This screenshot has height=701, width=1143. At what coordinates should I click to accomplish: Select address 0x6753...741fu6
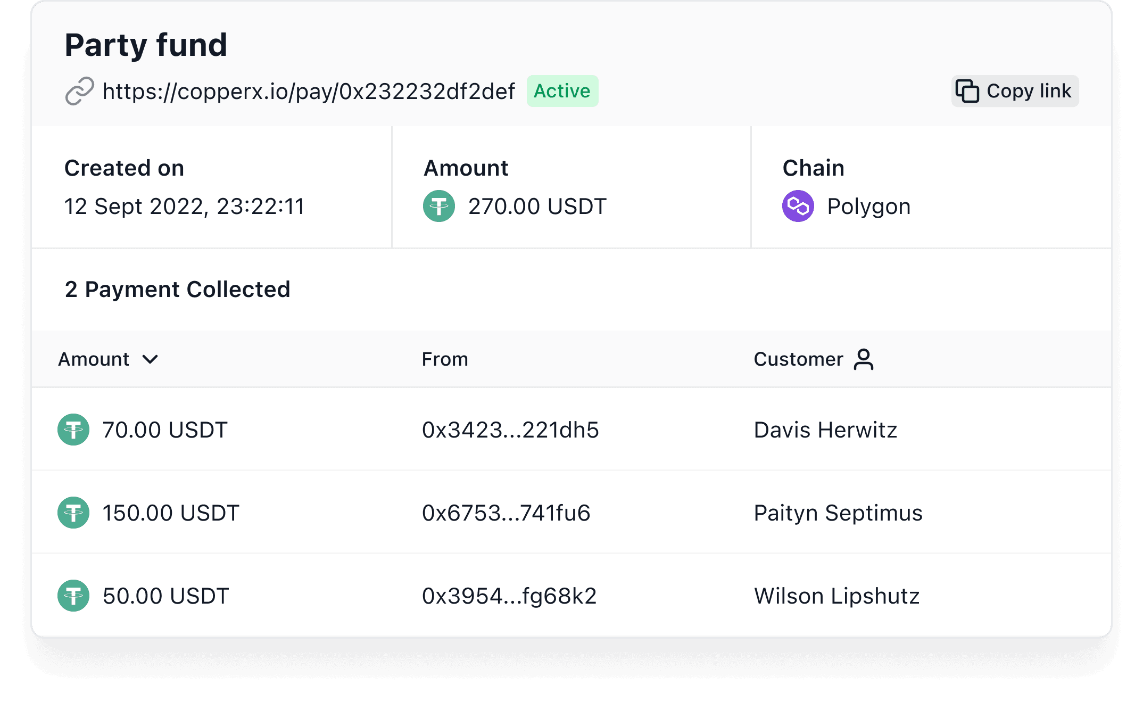[506, 513]
